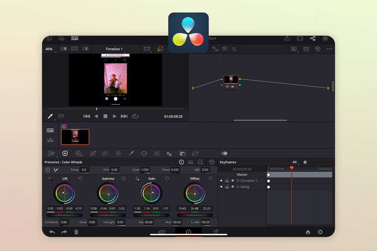Lock the Corrector 1 keyframe track
377x251 pixels.
coord(227,181)
